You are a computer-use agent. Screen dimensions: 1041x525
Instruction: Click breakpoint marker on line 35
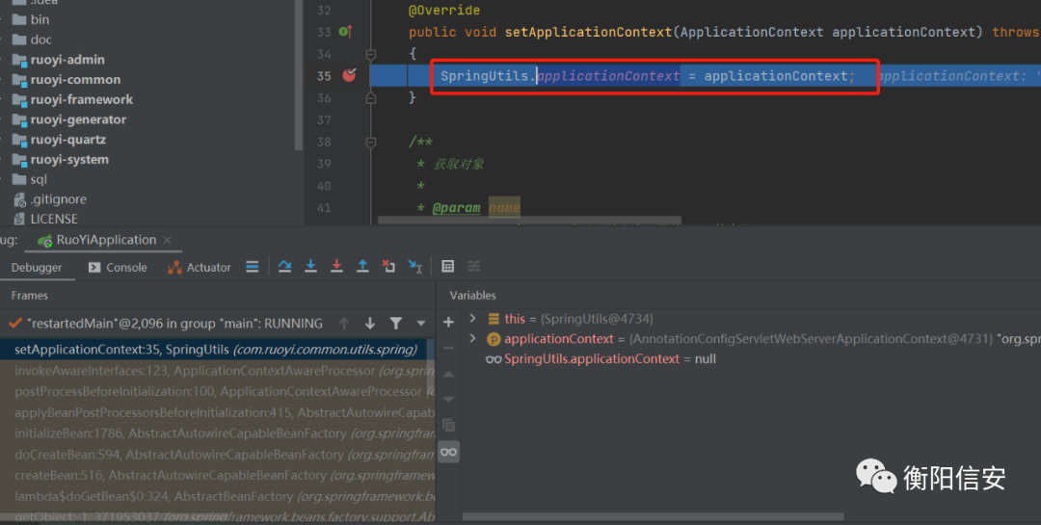[x=349, y=75]
